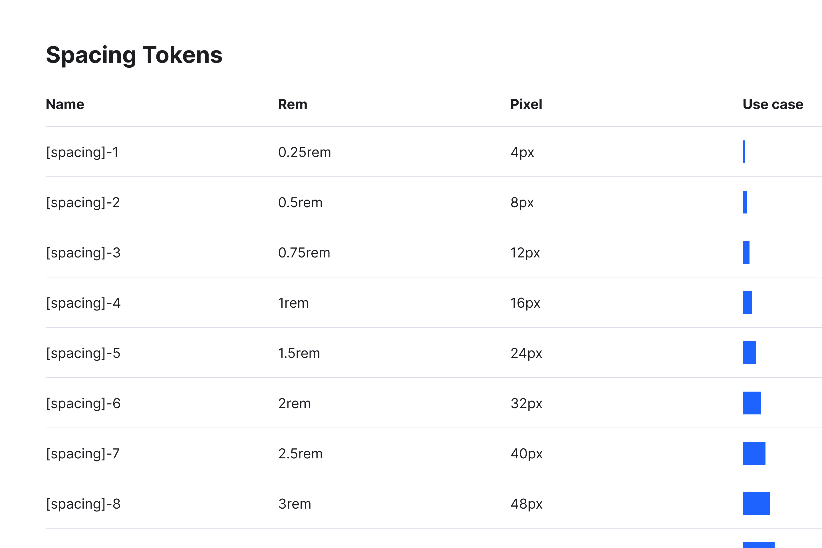Click the blue bar in the [spacing]-2 row

click(x=745, y=202)
